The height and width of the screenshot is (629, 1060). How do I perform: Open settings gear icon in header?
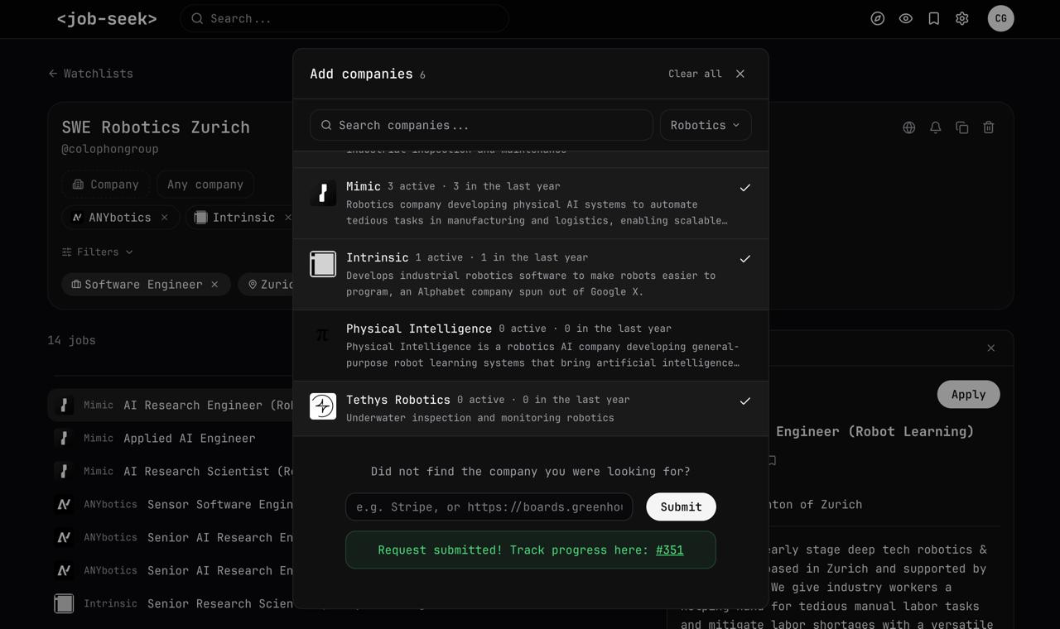click(962, 18)
